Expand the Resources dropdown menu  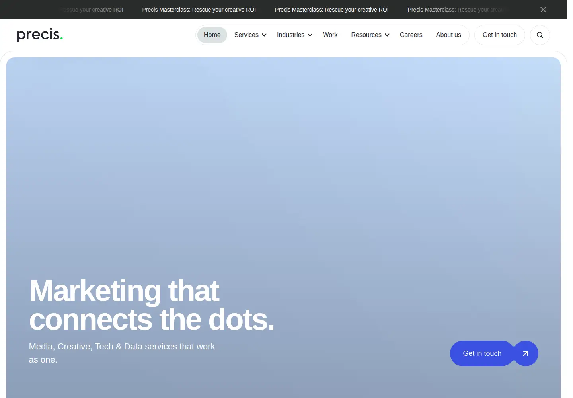(370, 35)
